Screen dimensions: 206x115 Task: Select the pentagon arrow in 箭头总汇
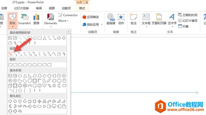(40, 106)
